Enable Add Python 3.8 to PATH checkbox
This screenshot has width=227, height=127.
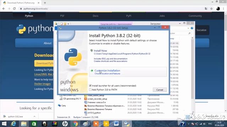click(x=90, y=90)
